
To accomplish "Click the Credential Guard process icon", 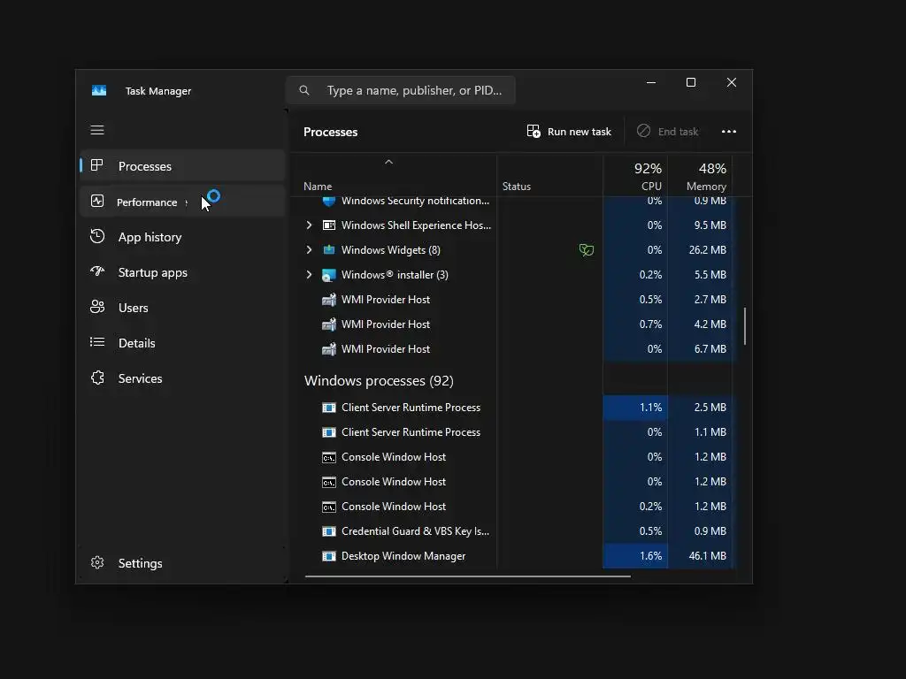I will tap(329, 531).
